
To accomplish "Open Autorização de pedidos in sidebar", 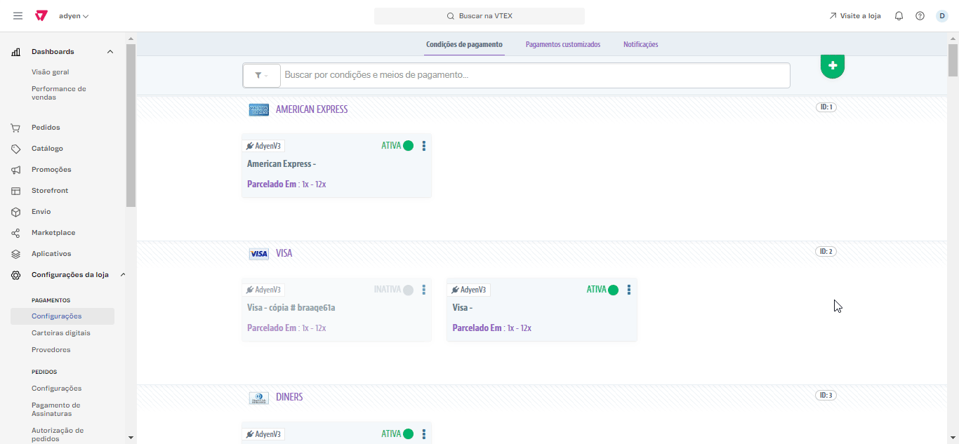I will pos(58,435).
